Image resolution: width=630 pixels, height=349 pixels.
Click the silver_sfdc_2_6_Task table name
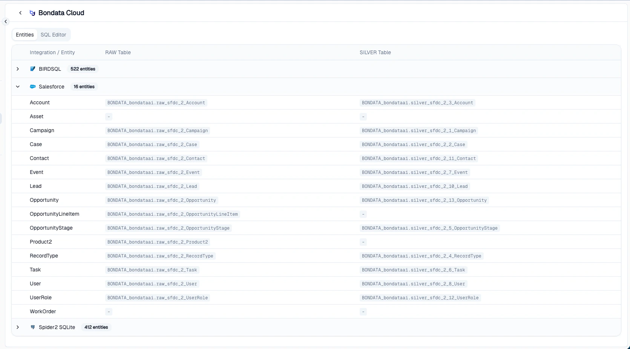coord(414,270)
